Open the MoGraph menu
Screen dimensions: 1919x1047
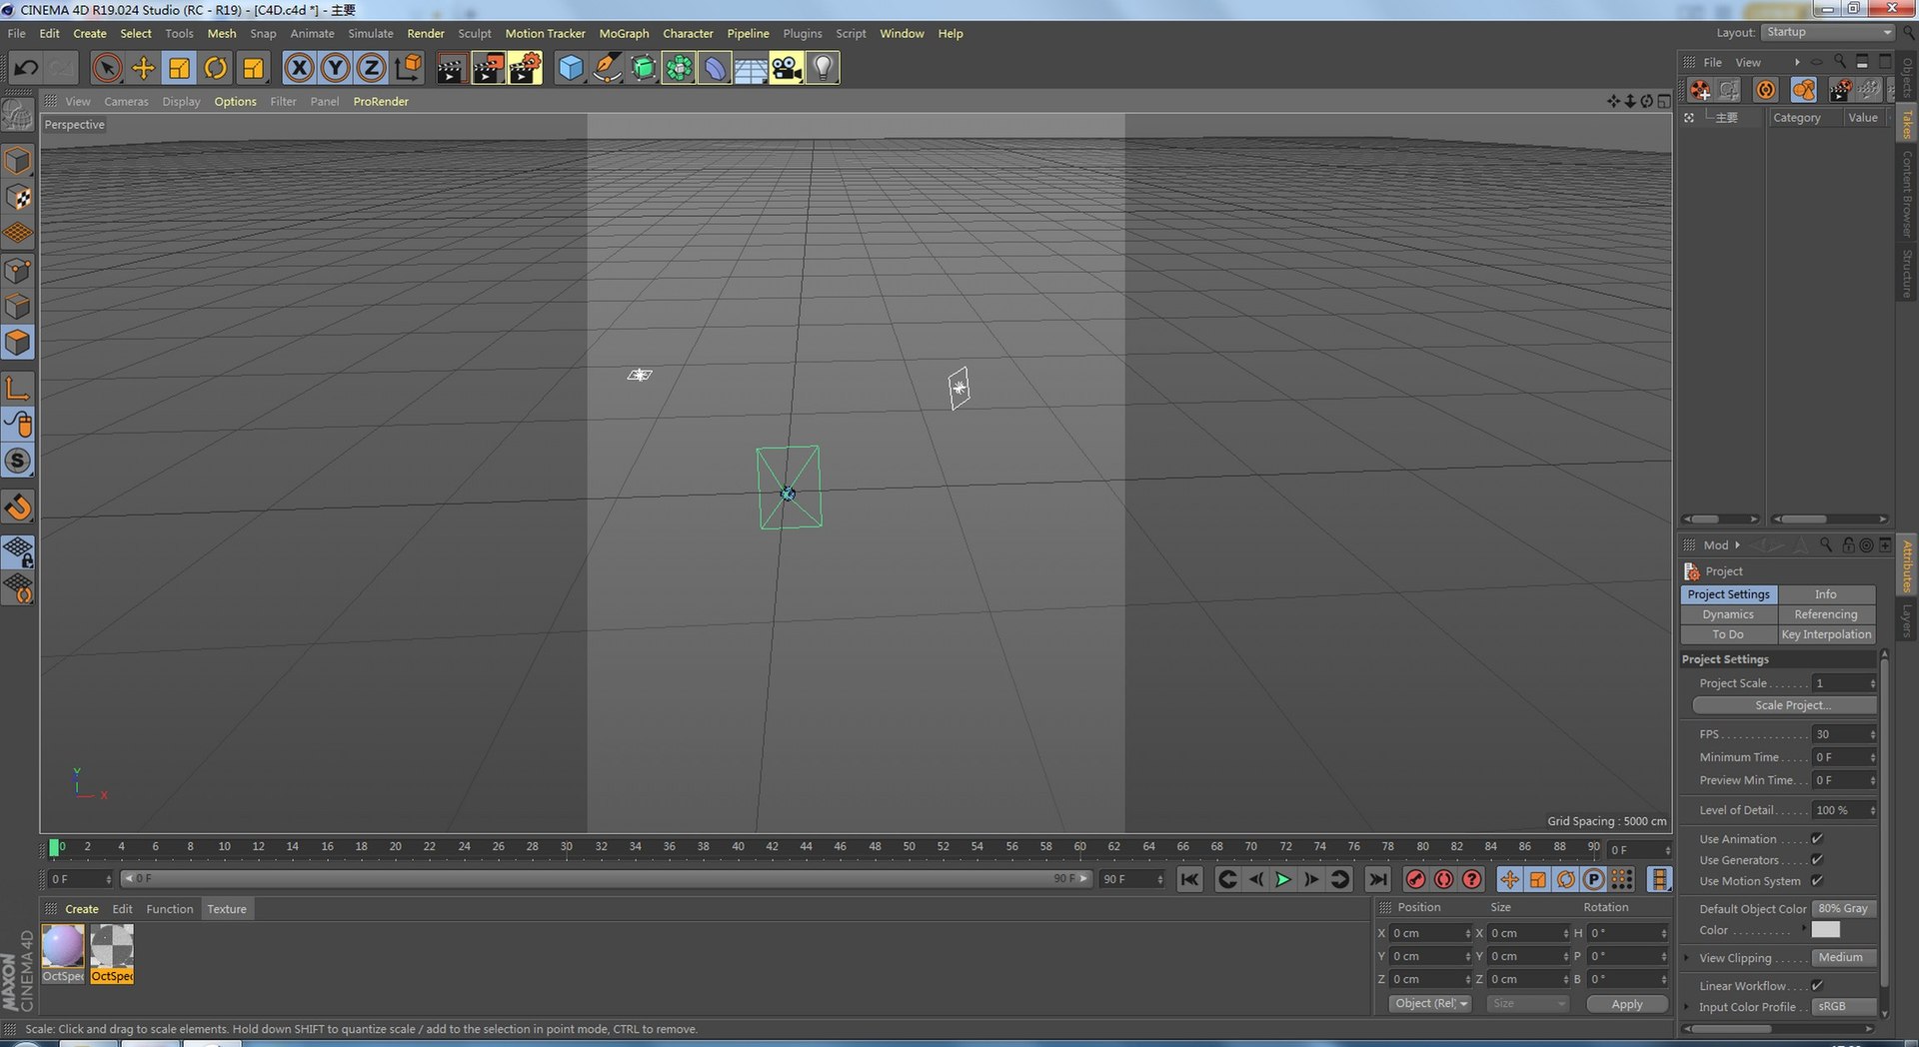click(624, 33)
